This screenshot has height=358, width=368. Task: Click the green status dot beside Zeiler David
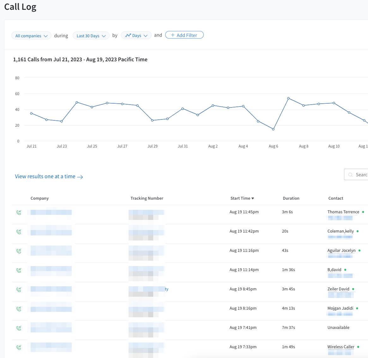point(353,289)
